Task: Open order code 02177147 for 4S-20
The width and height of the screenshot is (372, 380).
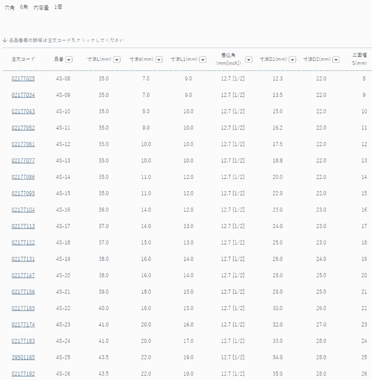Action: click(x=23, y=276)
